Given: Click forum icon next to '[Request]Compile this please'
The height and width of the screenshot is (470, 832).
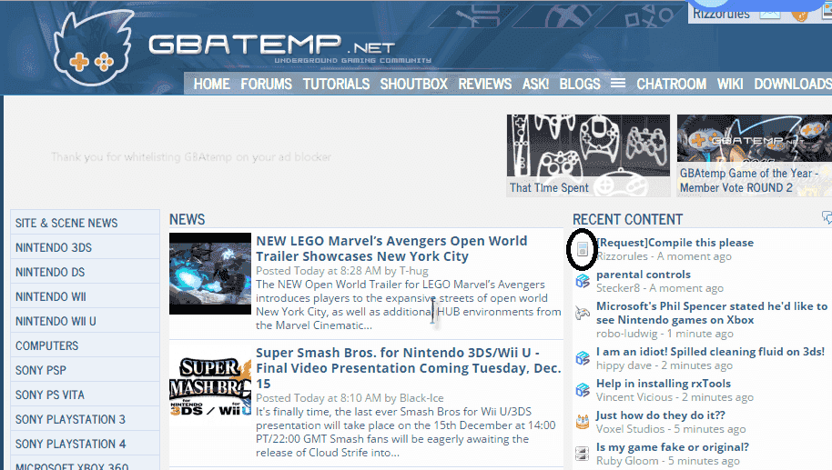Looking at the screenshot, I should (583, 249).
